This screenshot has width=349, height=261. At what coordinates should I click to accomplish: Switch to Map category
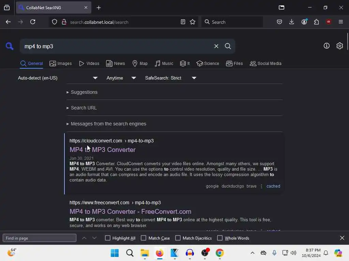(x=140, y=64)
